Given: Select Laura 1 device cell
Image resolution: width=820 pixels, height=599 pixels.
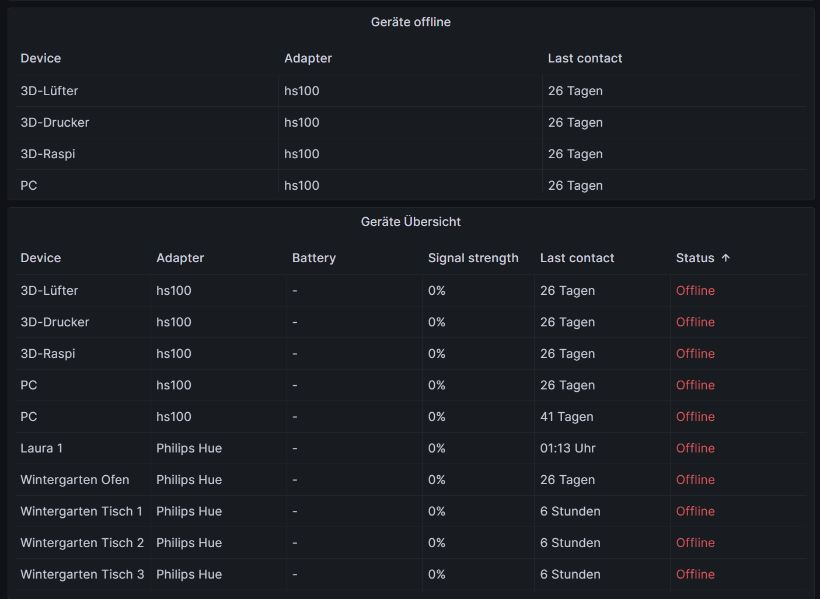Looking at the screenshot, I should pos(41,448).
